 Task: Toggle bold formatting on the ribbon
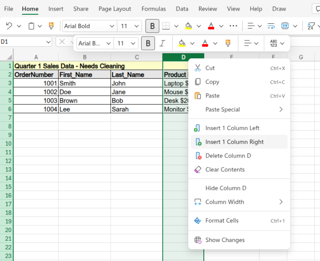[x=152, y=25]
